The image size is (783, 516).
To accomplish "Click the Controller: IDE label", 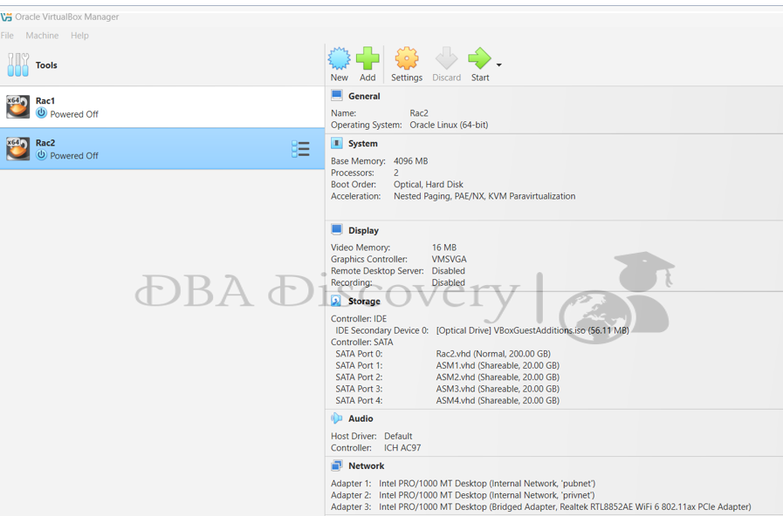I will click(x=359, y=319).
